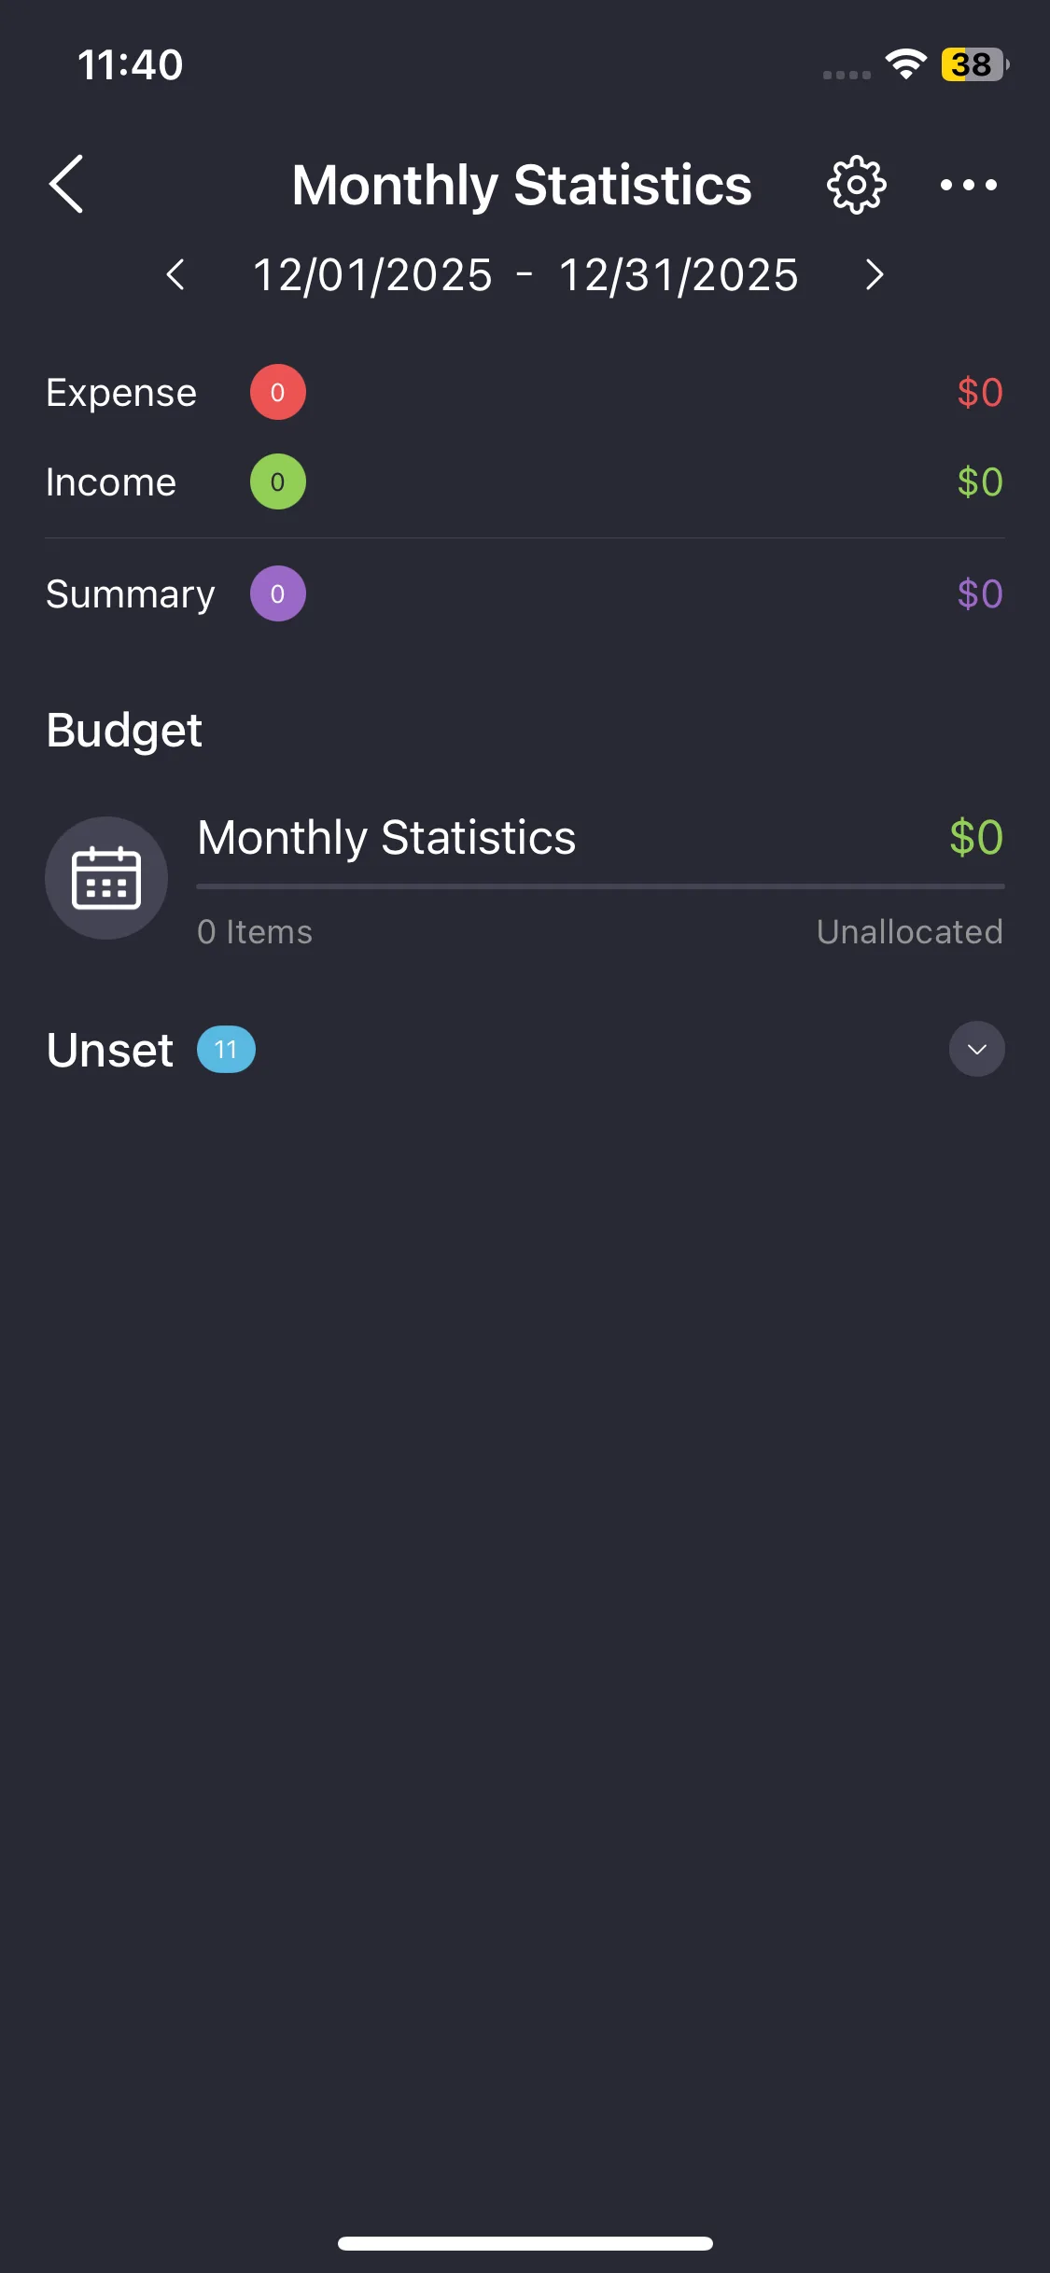Tap the back arrow in header
Image resolution: width=1050 pixels, height=2273 pixels.
66,184
